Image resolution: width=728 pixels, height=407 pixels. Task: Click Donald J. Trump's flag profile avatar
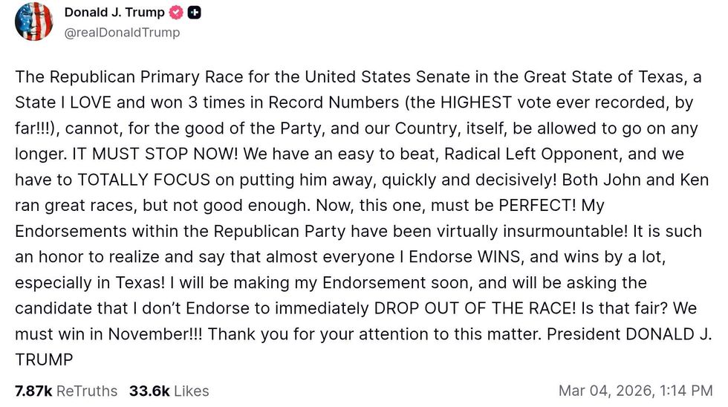34,22
